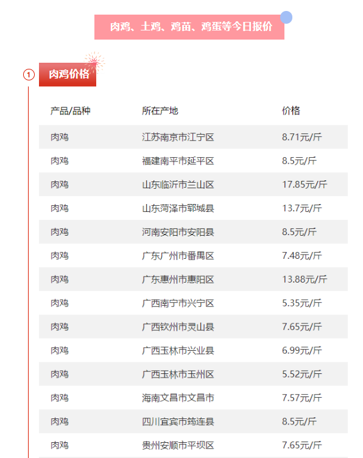Click 贵州安顺市平坝区 location text
Image resolution: width=363 pixels, height=458 pixels.
[x=178, y=445]
